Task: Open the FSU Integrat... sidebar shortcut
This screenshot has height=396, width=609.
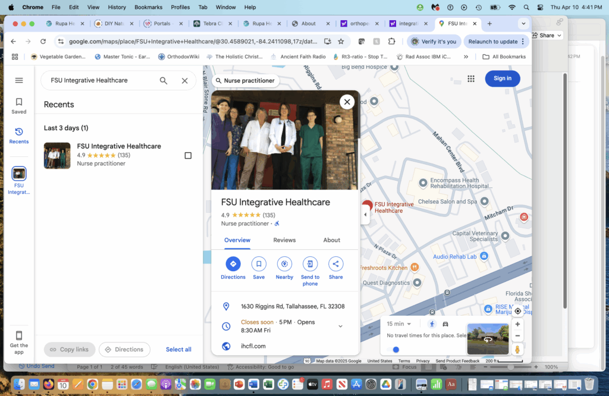Action: coord(18,180)
